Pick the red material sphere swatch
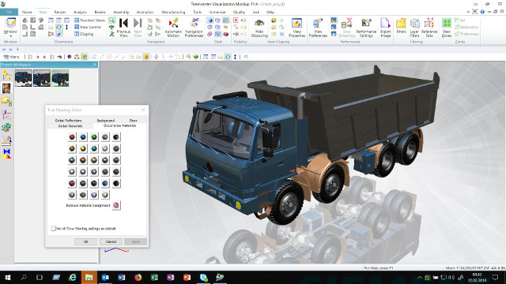The width and height of the screenshot is (506, 284). tap(72, 137)
